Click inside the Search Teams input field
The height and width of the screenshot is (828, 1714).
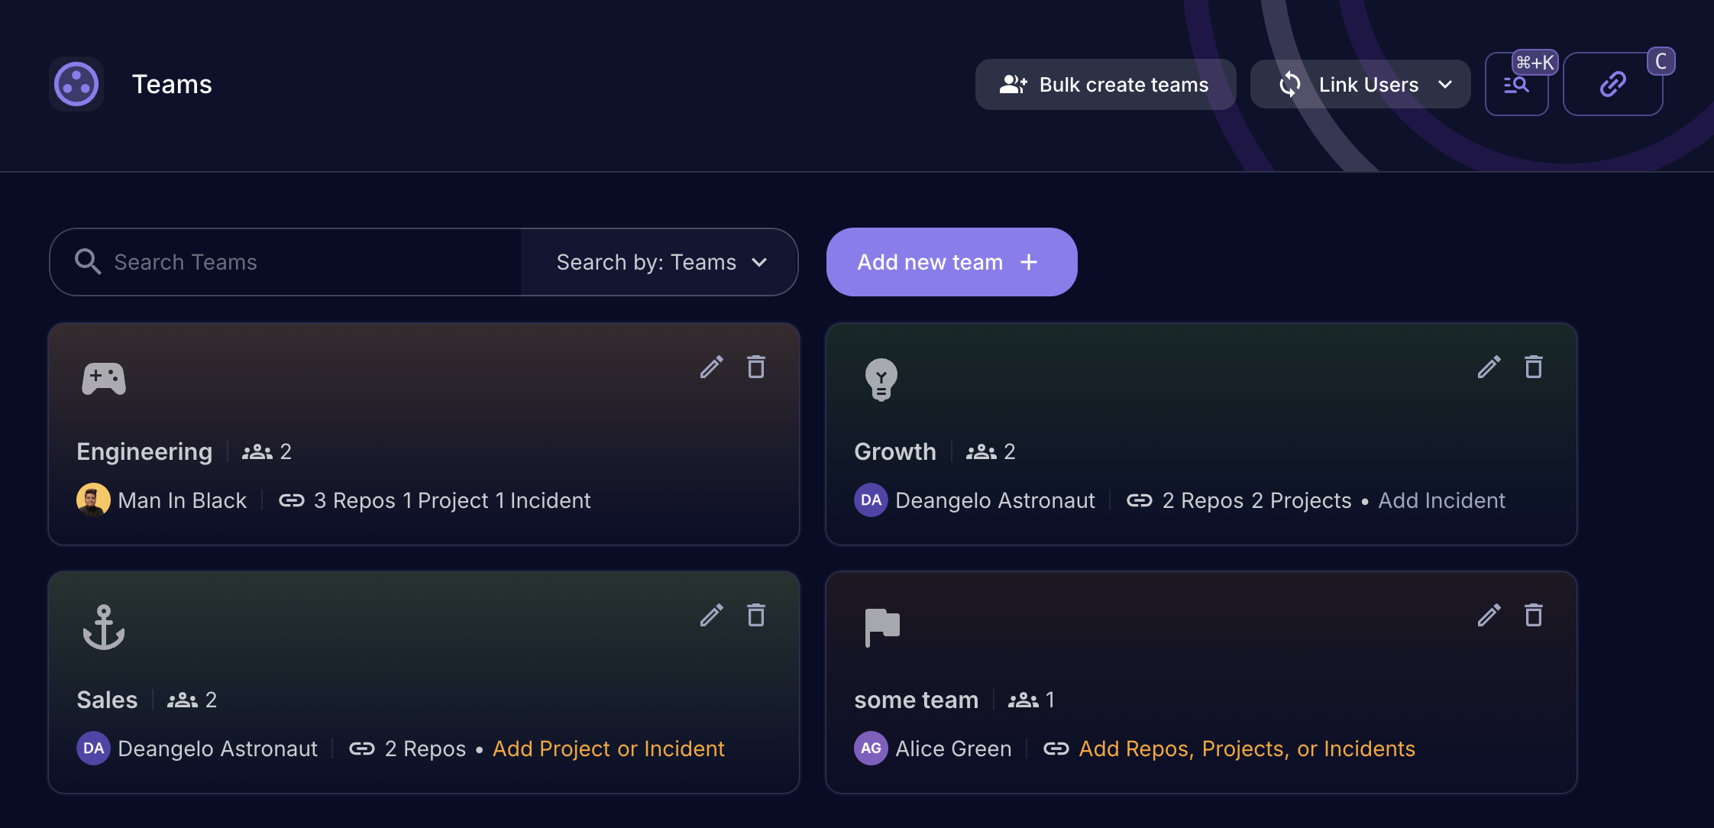[290, 262]
